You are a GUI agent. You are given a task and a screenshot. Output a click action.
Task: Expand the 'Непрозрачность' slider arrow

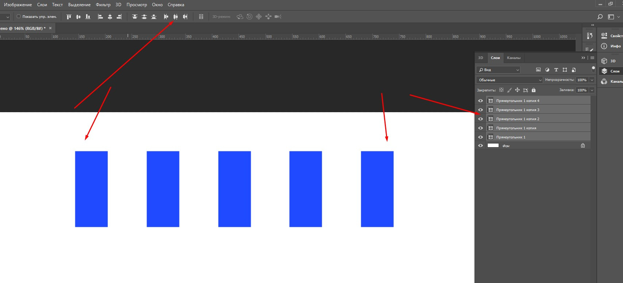click(592, 80)
